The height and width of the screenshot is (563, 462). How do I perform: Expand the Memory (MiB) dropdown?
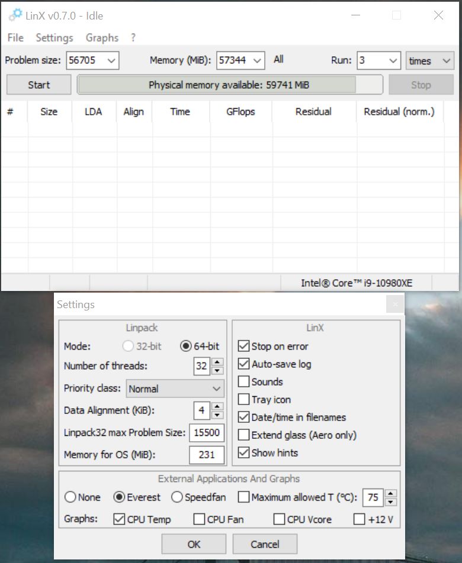click(257, 61)
